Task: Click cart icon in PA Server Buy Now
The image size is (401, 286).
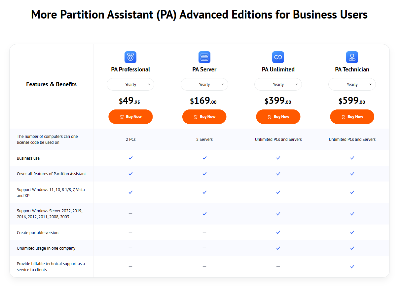Action: coord(196,117)
